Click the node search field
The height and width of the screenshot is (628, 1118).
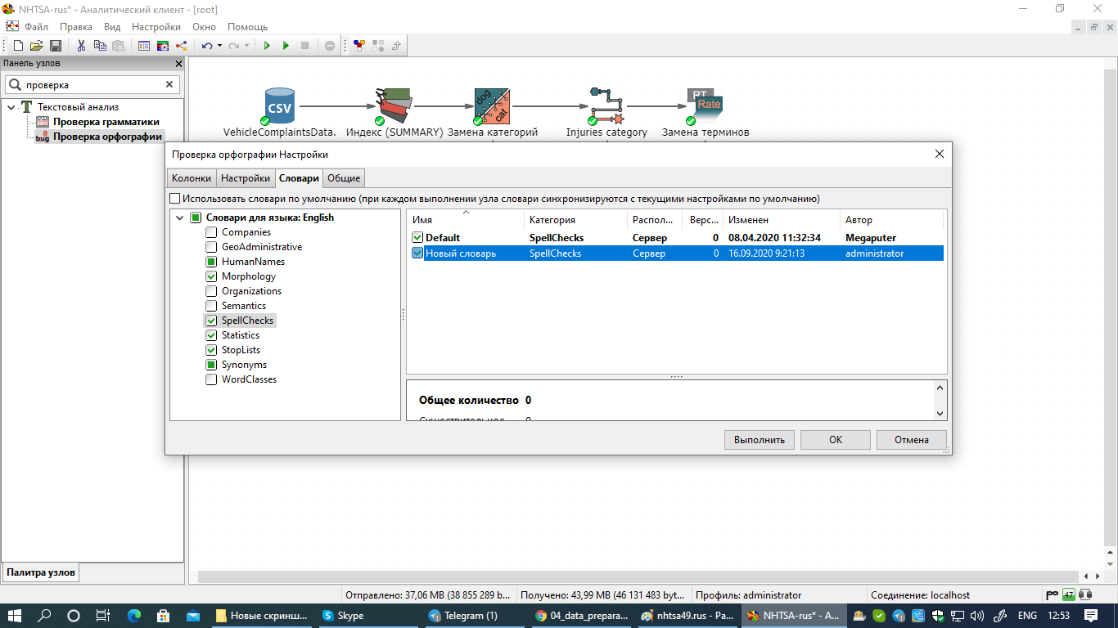tap(92, 84)
